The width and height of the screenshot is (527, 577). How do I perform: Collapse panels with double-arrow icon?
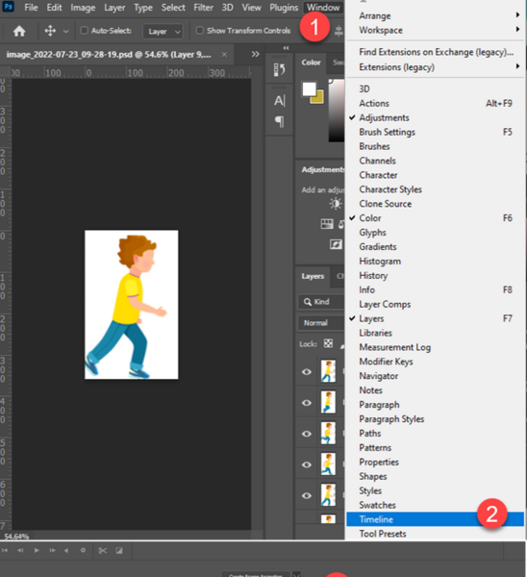click(286, 48)
